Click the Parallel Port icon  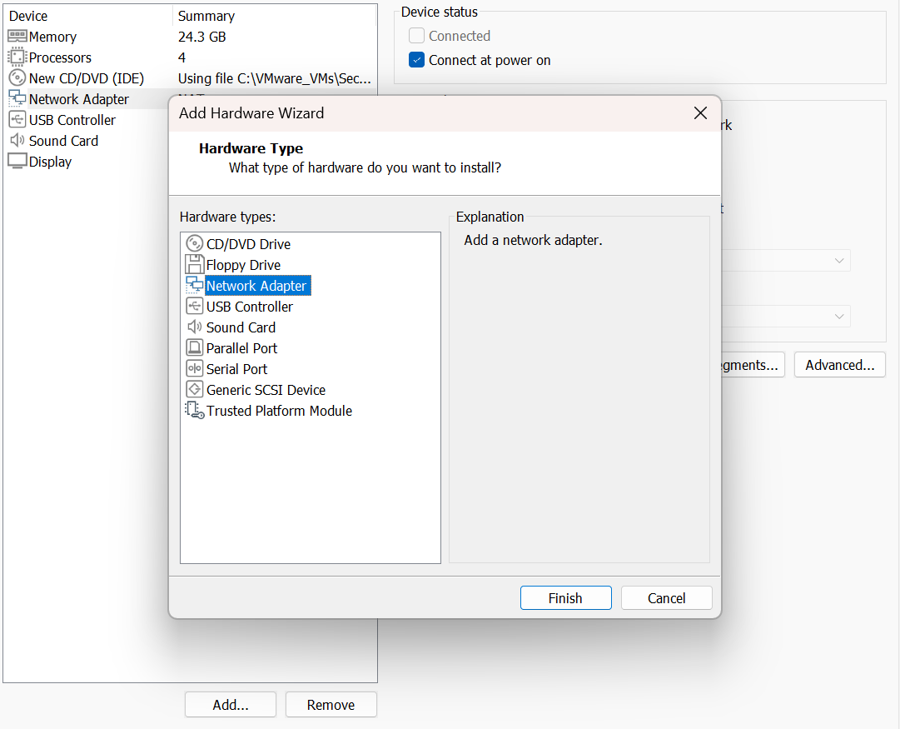pyautogui.click(x=194, y=348)
